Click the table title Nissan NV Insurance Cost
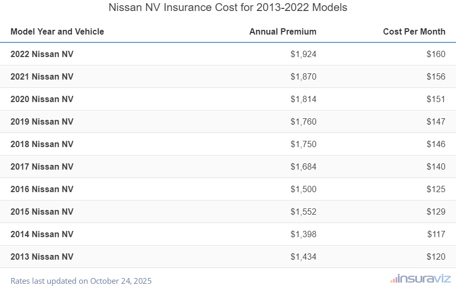456x289 pixels. click(x=227, y=8)
